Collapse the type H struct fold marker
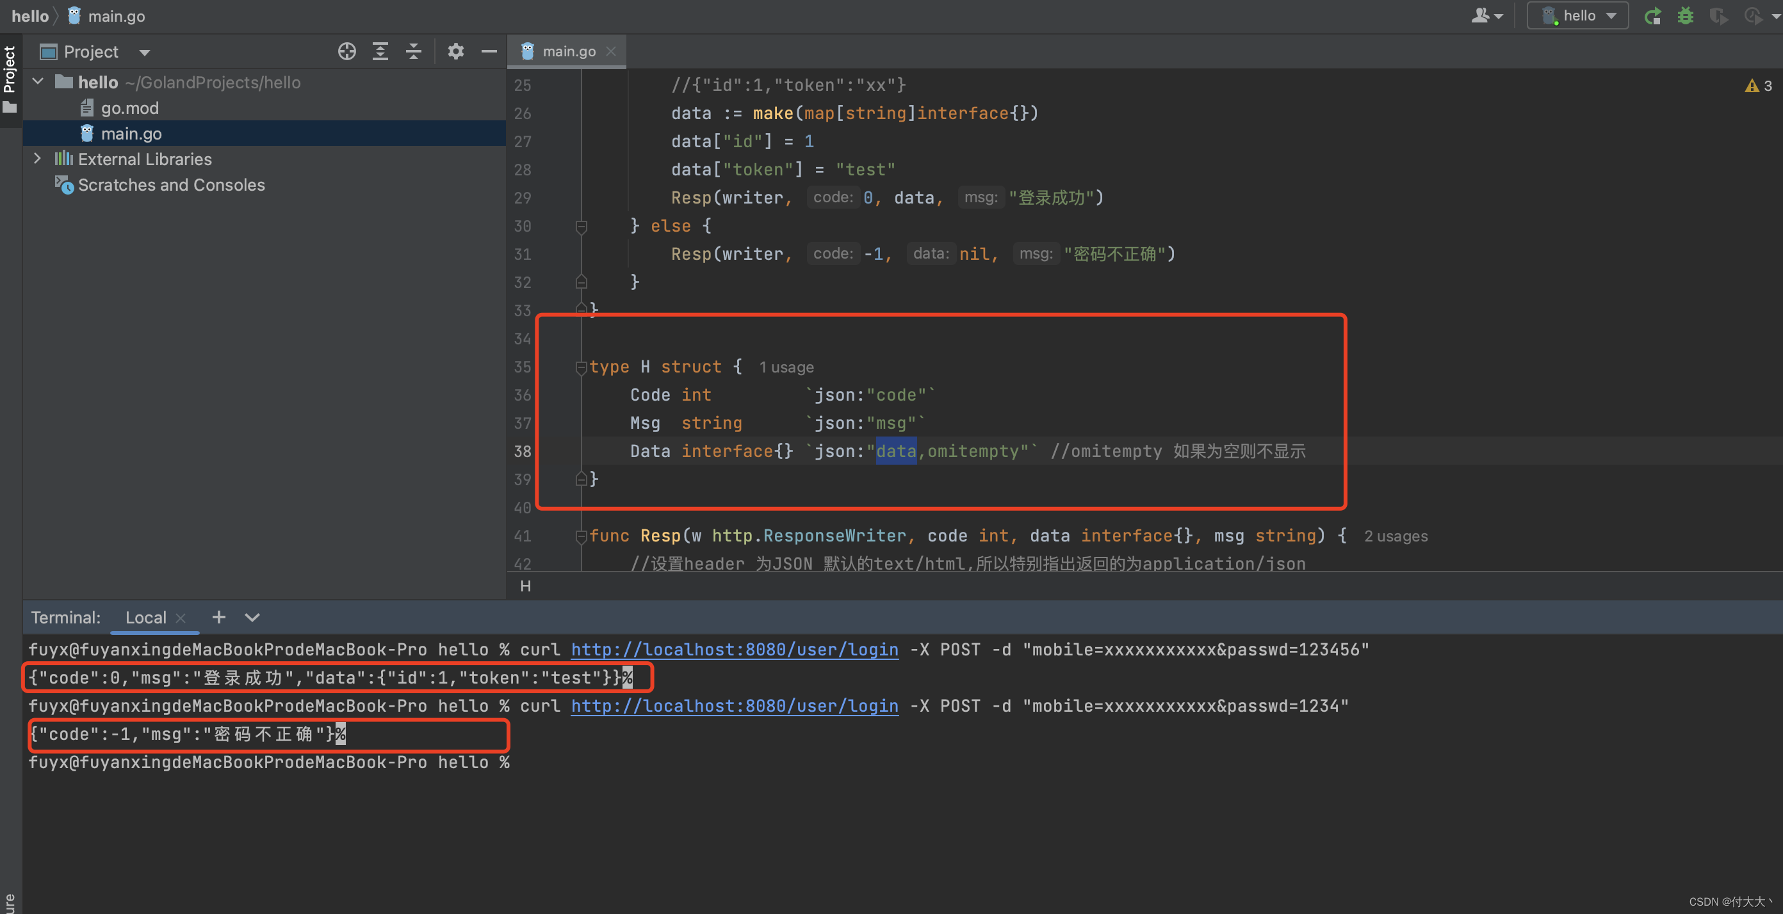Screen dimensions: 1783x914 coord(582,367)
